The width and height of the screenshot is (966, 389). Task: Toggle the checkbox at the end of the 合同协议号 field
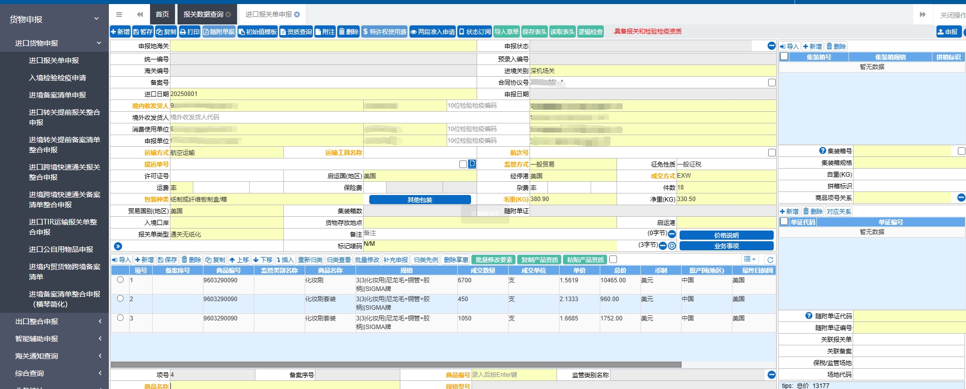(772, 82)
